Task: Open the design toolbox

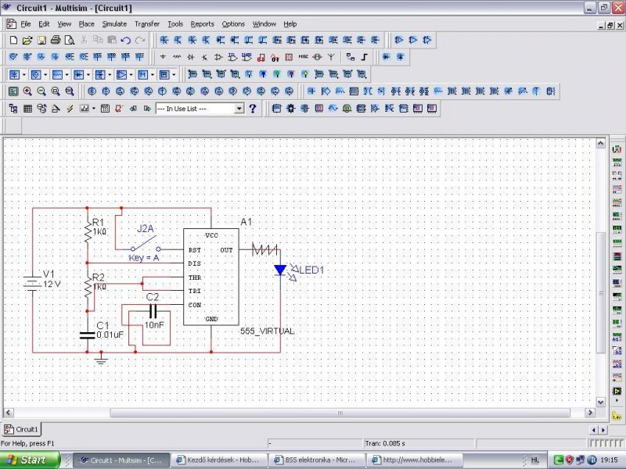Action: 13,109
